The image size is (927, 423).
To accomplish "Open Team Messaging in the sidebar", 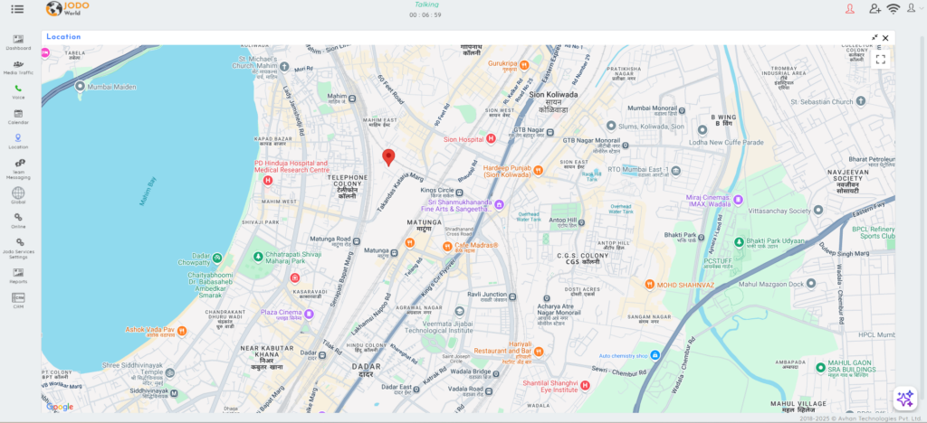I will pos(18,169).
